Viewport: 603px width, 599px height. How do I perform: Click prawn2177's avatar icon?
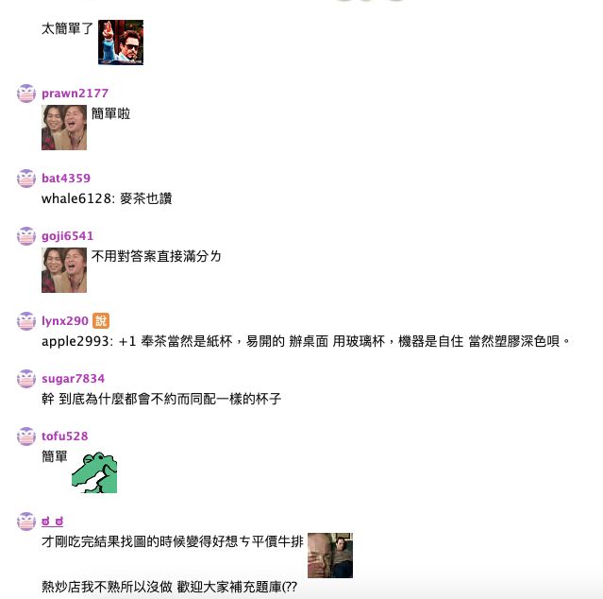[x=26, y=94]
